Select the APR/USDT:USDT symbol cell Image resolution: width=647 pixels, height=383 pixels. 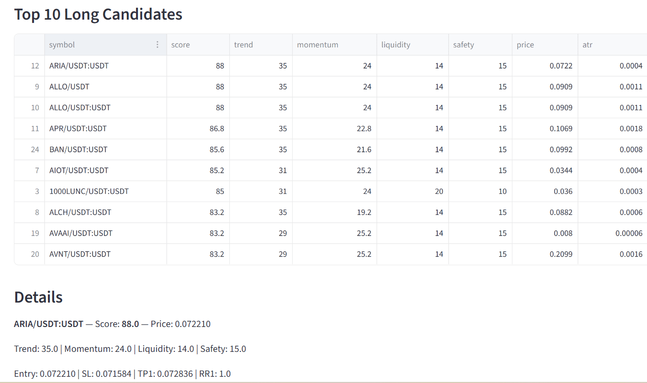tap(106, 128)
